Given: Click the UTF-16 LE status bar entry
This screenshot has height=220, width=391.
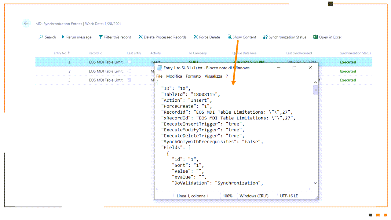Looking at the screenshot, I should pyautogui.click(x=289, y=196).
